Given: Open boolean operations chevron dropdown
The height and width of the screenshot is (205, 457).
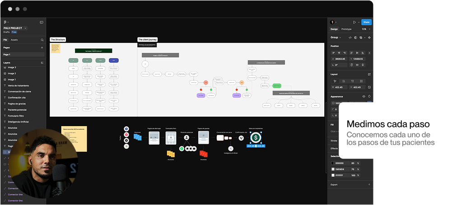Looking at the screenshot, I should [x=364, y=37].
